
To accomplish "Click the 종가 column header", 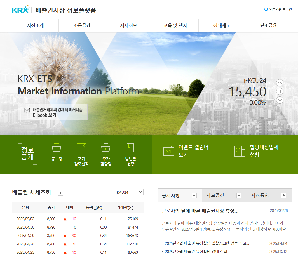I will 51,208.
